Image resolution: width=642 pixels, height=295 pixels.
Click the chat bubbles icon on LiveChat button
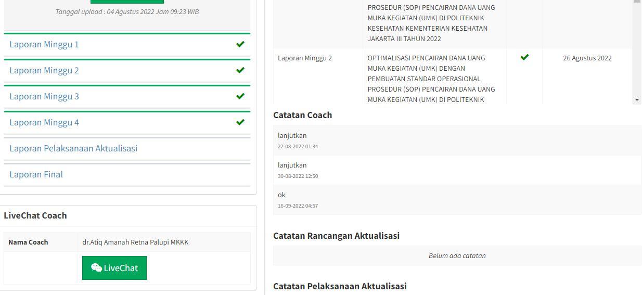point(96,268)
